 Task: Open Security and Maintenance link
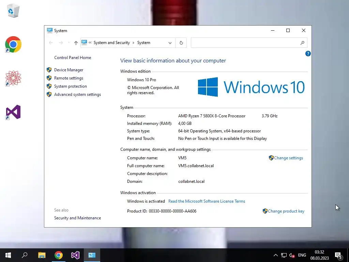77,218
